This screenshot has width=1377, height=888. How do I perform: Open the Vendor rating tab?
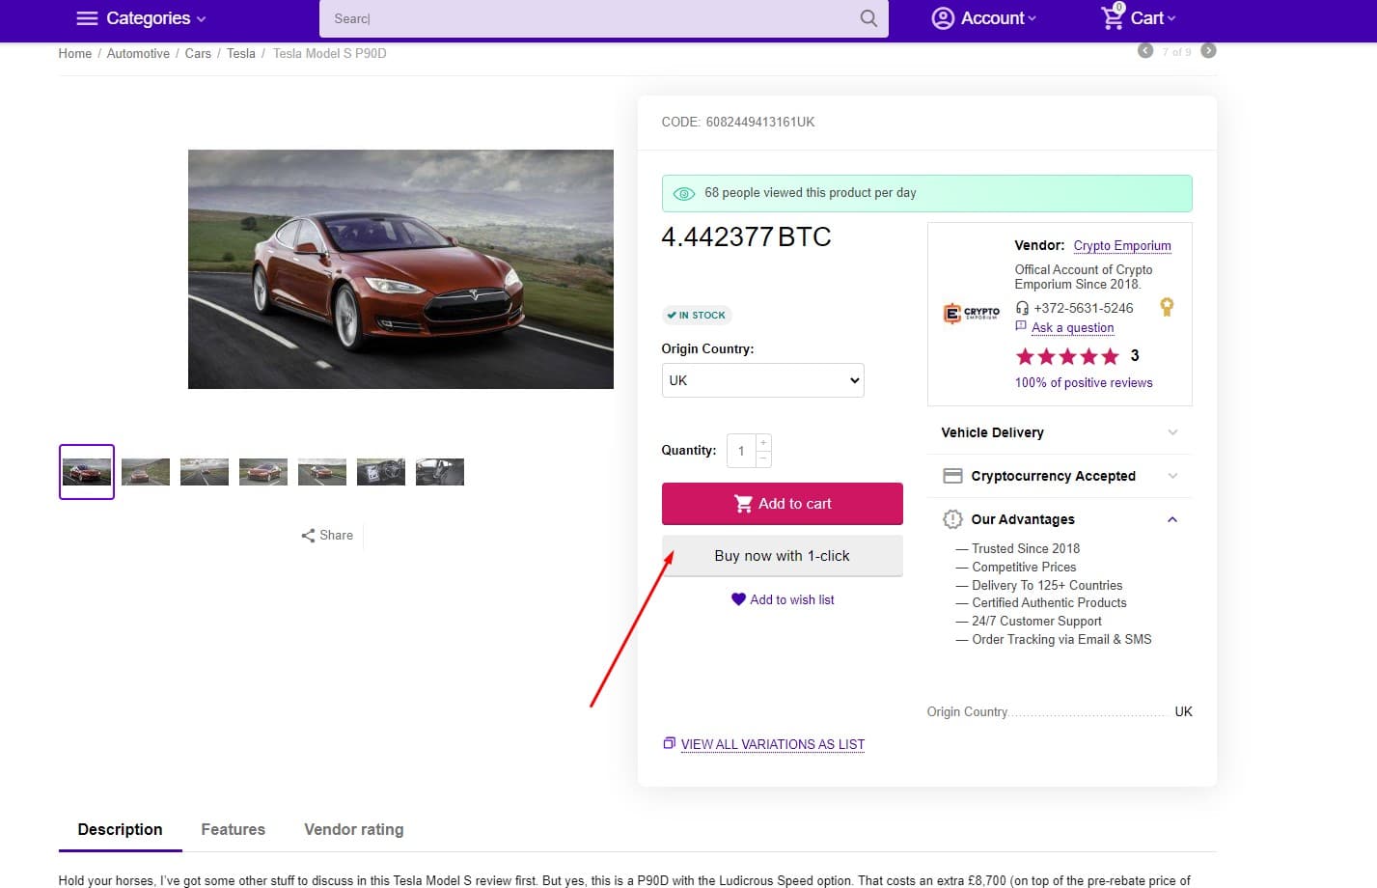point(353,829)
